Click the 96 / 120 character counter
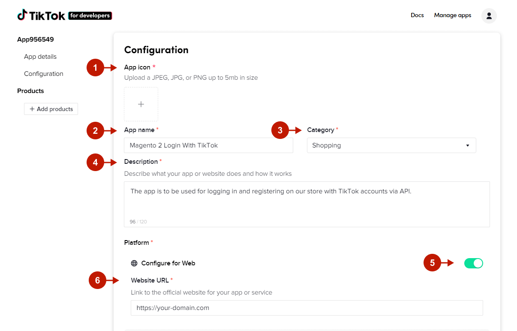Viewport: 517px width, 331px height. [138, 222]
